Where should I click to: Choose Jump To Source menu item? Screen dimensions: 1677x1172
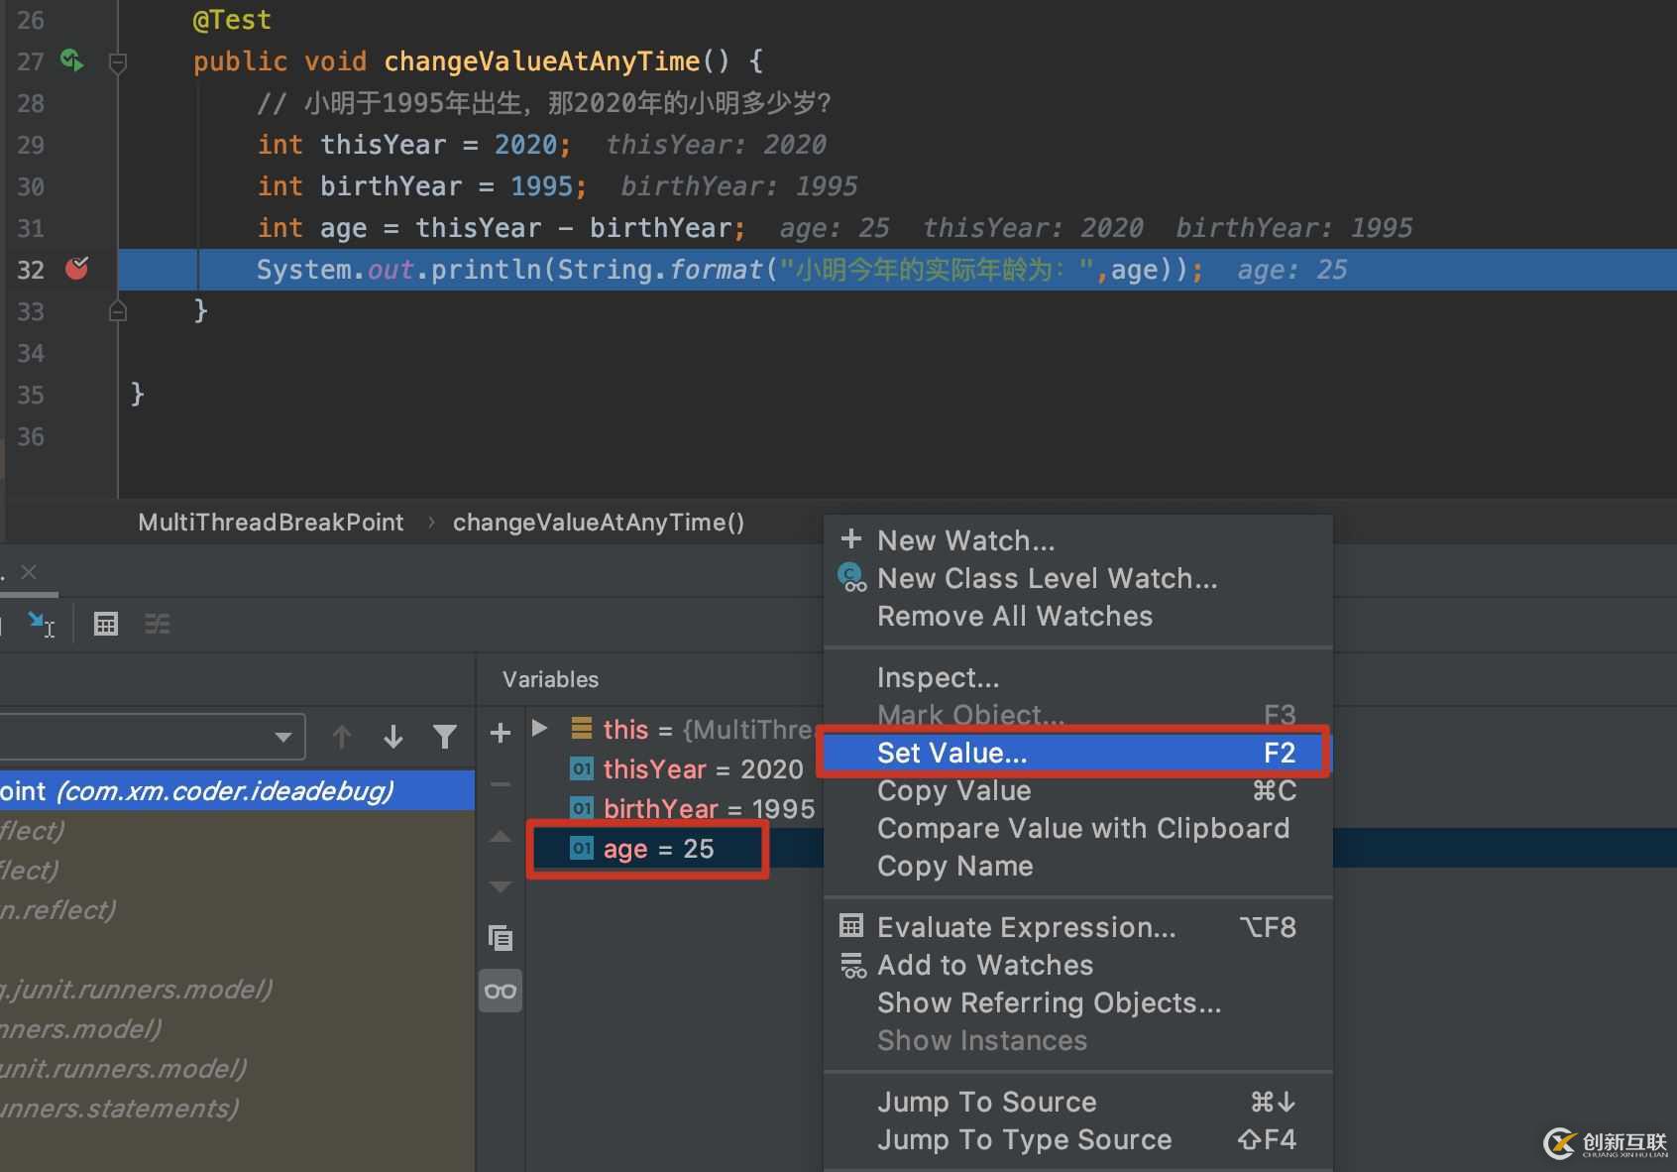(x=1076, y=1102)
